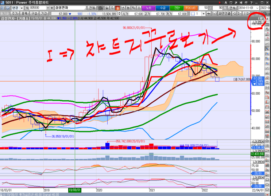Image resolution: width=271 pixels, height=196 pixels.
Task: Expand the 변경 dropdown arrow
Action: [x=22, y=8]
